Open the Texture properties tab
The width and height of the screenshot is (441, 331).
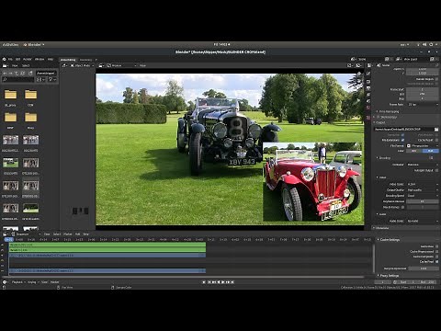tap(368, 118)
